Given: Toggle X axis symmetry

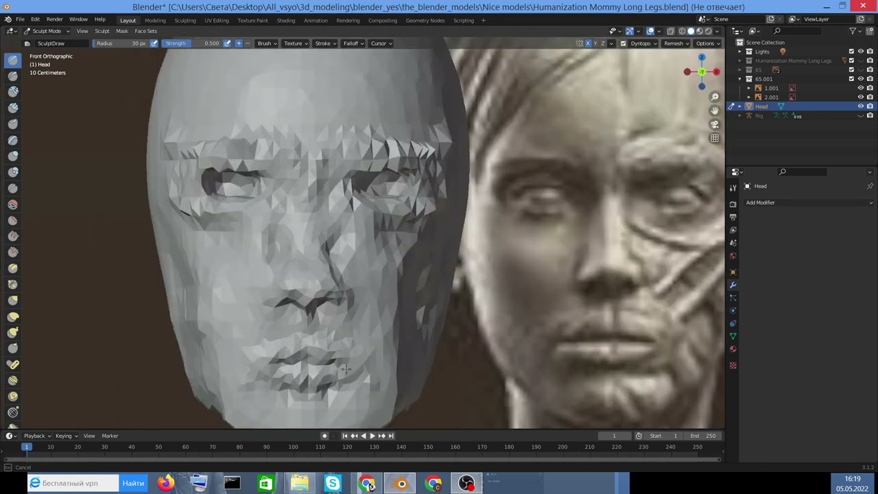Looking at the screenshot, I should pyautogui.click(x=587, y=43).
